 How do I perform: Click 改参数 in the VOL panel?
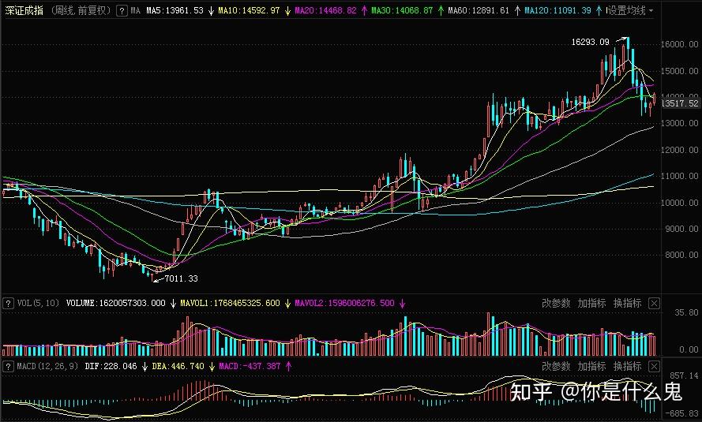[x=556, y=304]
